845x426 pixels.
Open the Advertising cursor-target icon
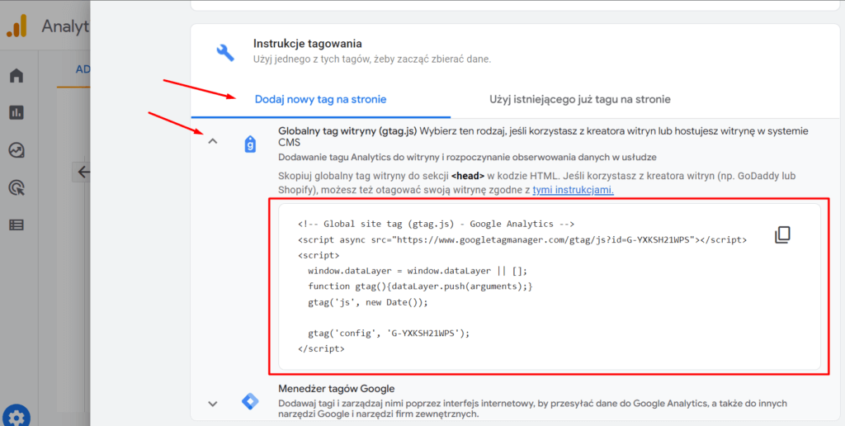(x=17, y=187)
